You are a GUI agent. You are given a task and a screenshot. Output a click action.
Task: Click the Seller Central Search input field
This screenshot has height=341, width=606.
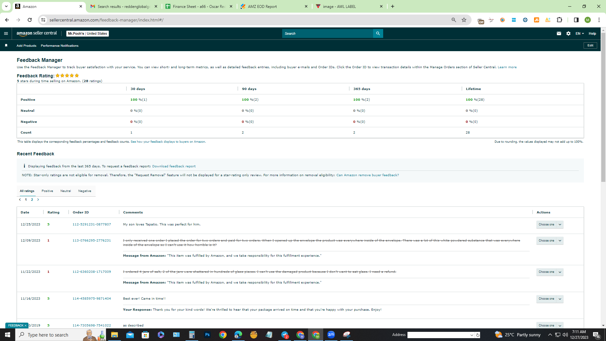[x=328, y=33]
